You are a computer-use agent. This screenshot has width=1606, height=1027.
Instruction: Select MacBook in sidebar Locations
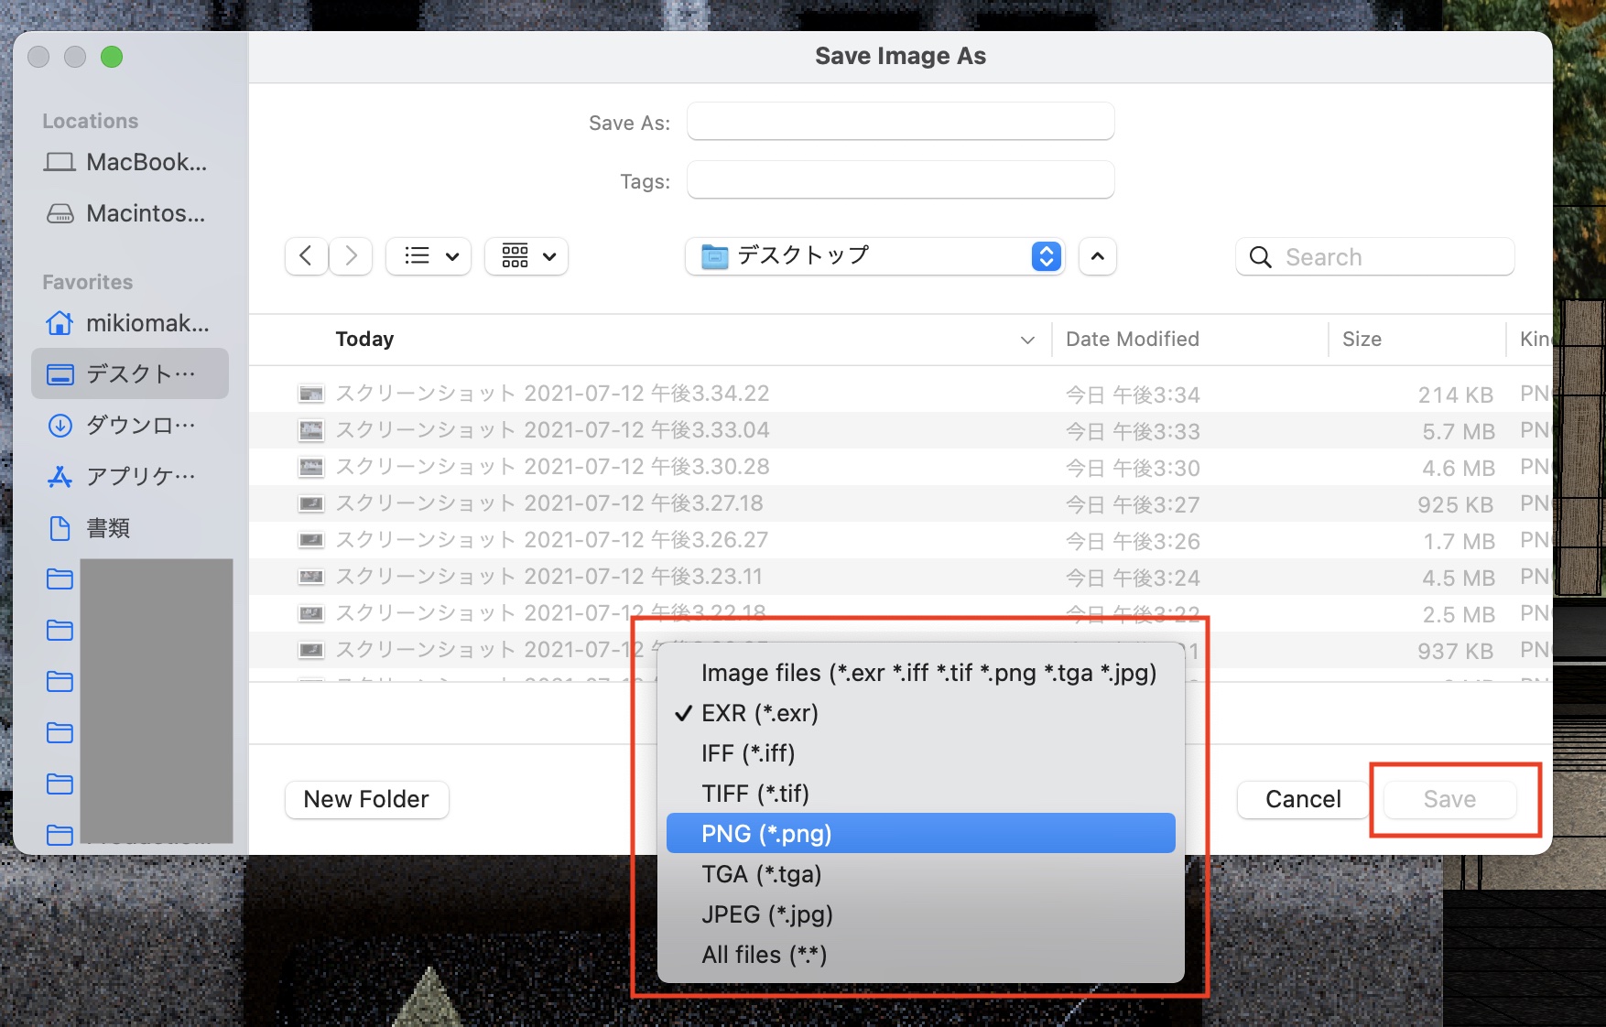point(126,162)
